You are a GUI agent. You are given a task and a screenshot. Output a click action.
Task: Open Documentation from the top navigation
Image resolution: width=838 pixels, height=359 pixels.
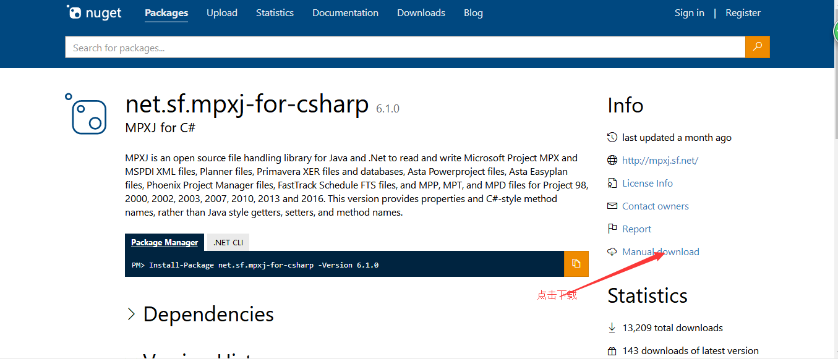pos(345,12)
